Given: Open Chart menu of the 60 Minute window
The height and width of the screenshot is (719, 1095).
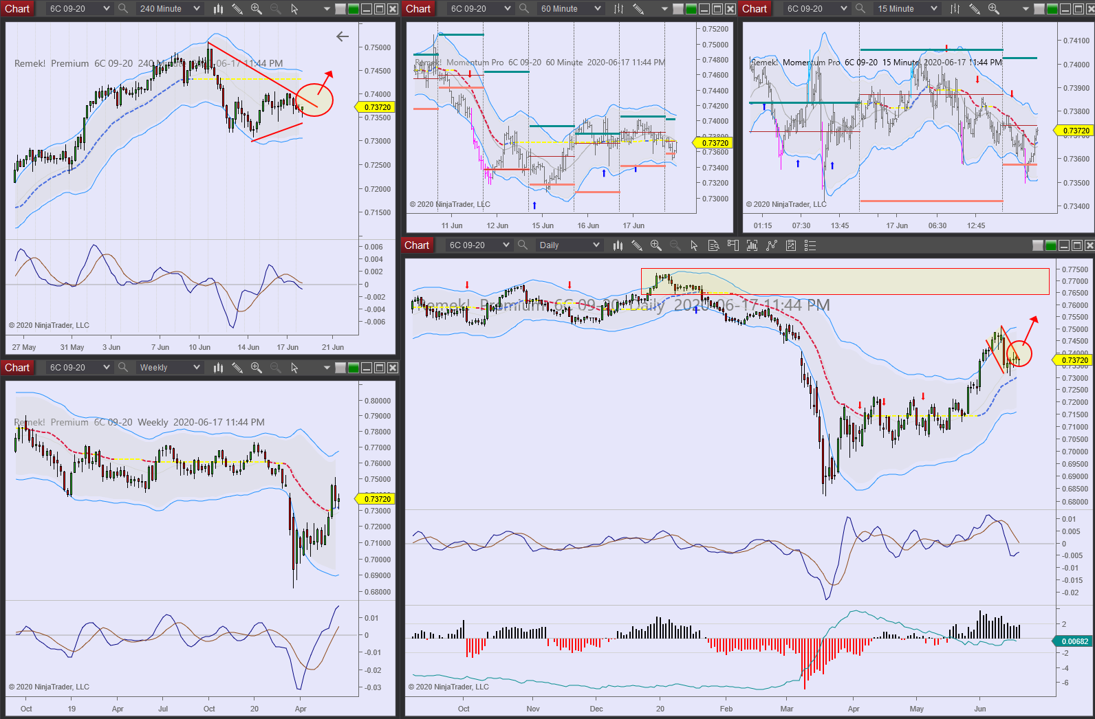Looking at the screenshot, I should pos(418,9).
